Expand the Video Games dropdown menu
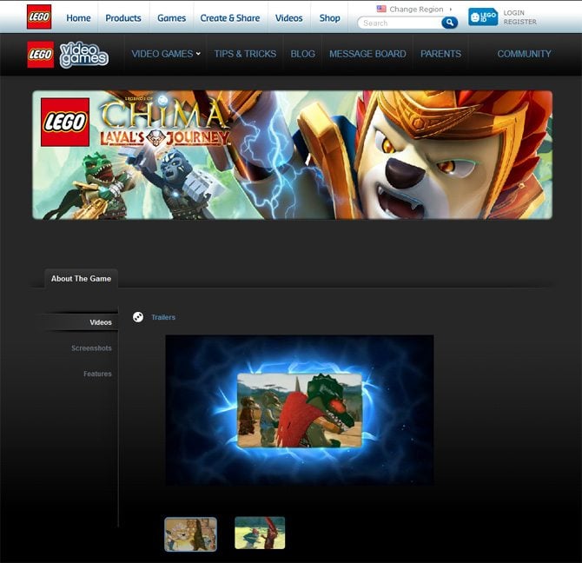582x563 pixels. 165,54
